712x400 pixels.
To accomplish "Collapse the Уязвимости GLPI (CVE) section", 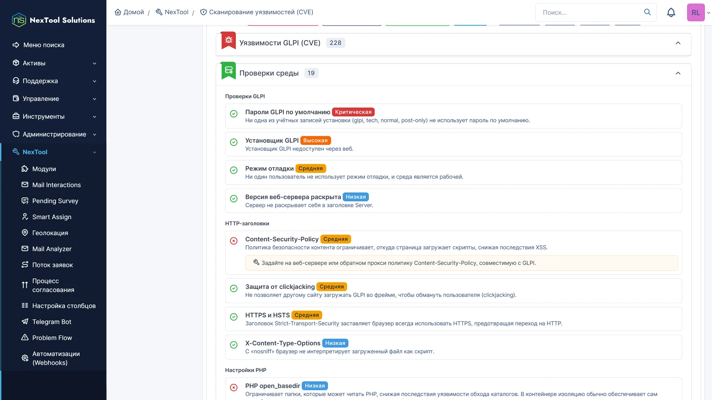I will tap(678, 43).
